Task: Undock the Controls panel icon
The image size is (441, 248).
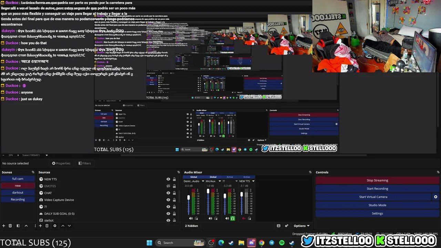Action: (438, 172)
